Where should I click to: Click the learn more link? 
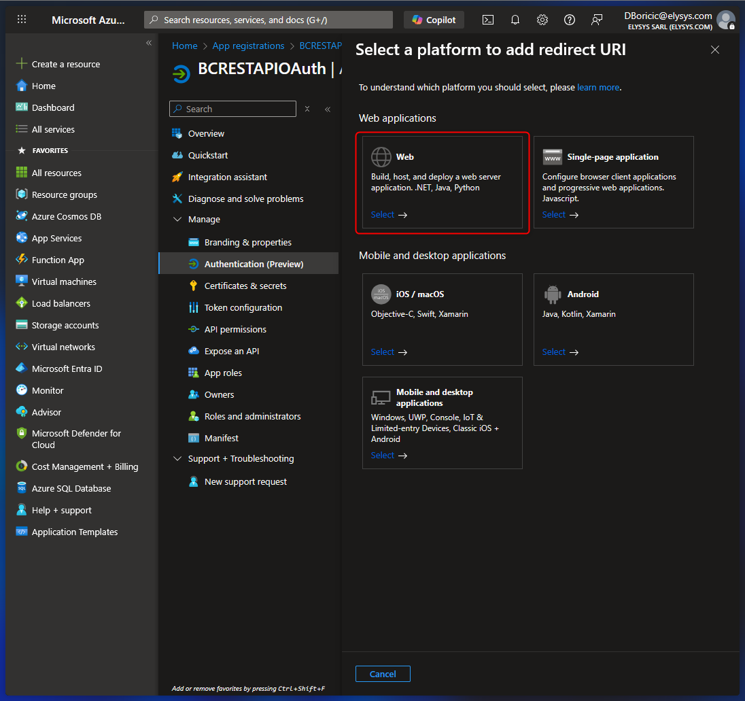(598, 87)
